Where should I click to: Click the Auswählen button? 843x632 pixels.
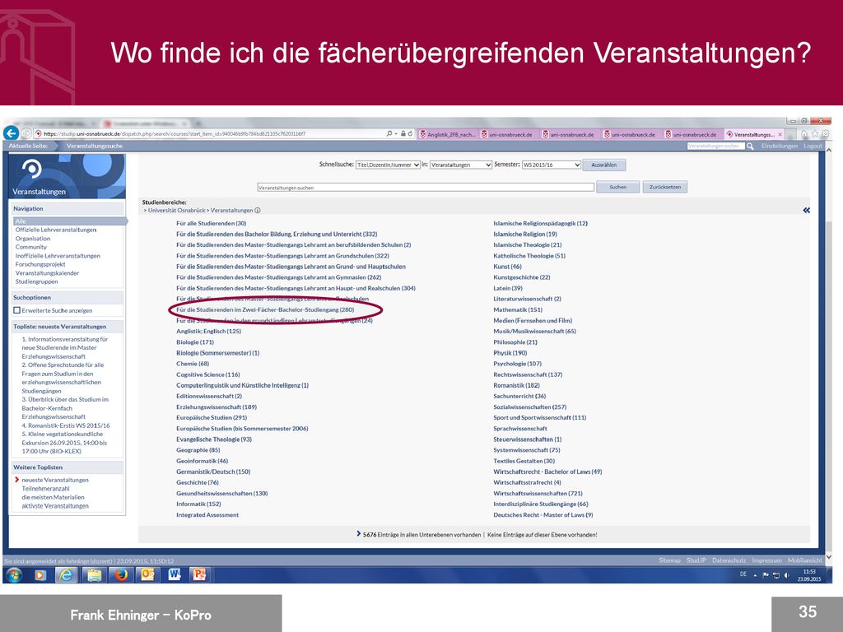pyautogui.click(x=604, y=165)
